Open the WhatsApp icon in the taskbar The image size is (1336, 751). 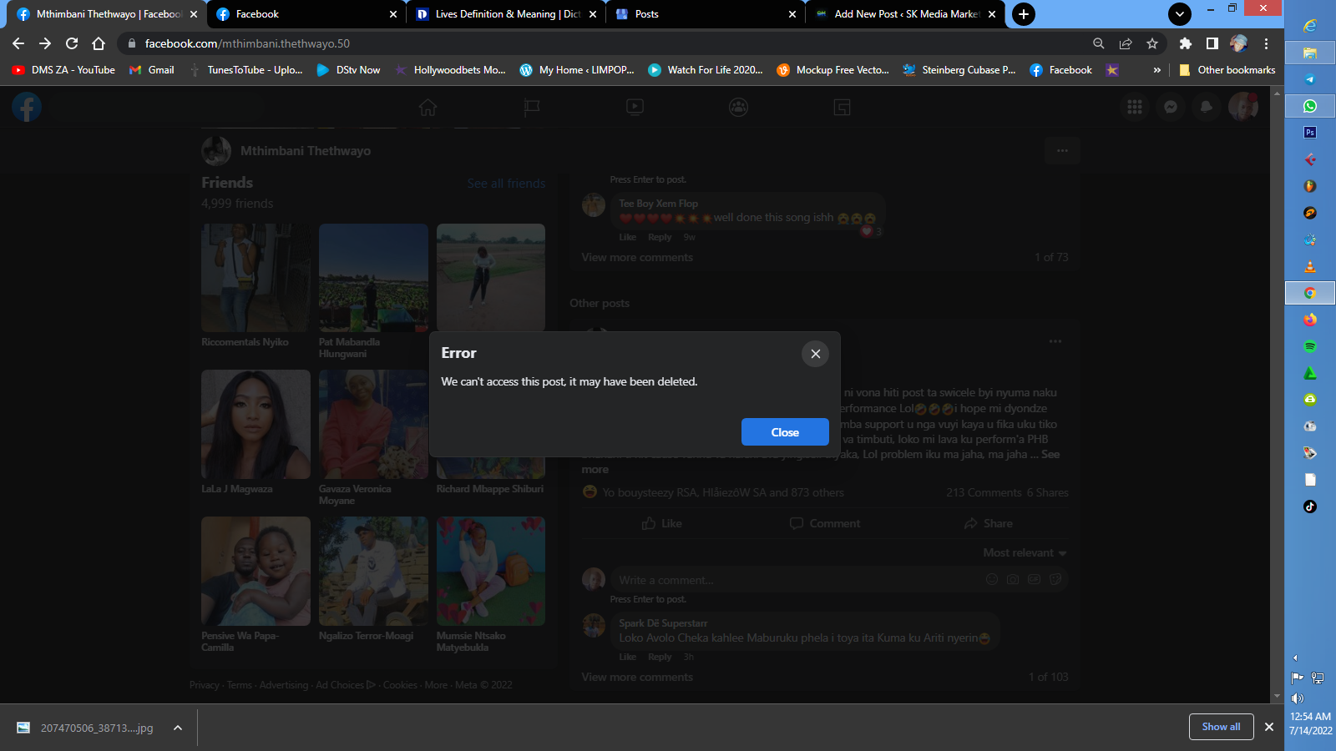1310,106
